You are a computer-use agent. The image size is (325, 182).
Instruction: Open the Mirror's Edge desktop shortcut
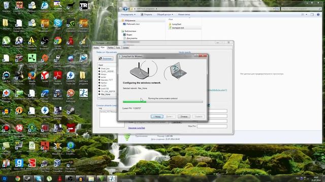point(32,164)
